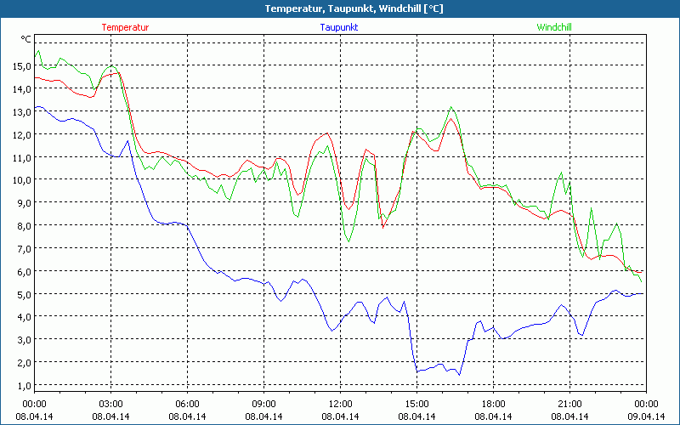Click the 3,0 y-axis value label
This screenshot has width=680, height=425.
(21, 340)
